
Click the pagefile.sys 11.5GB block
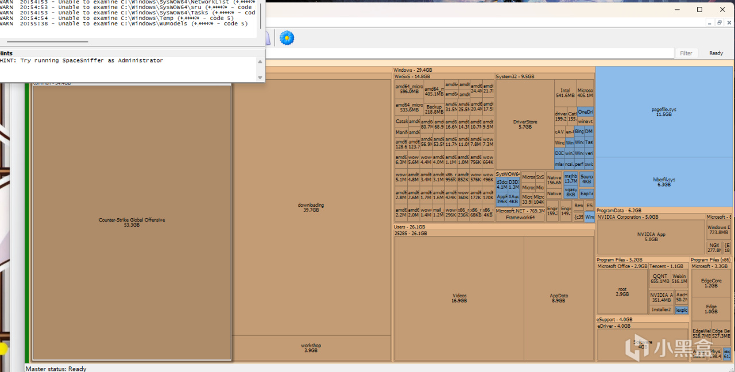tap(664, 111)
